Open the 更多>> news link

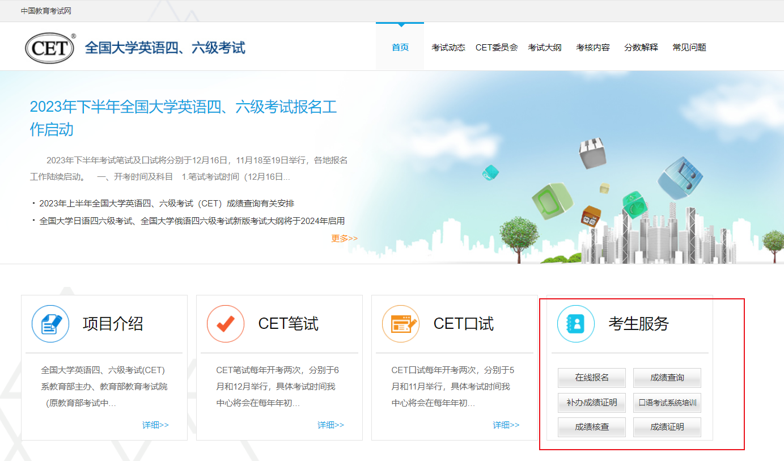click(x=344, y=239)
